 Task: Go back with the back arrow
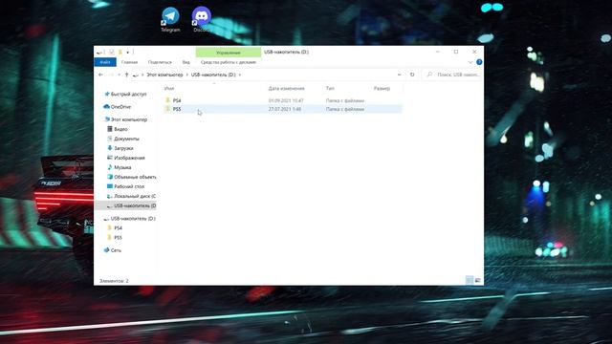[x=100, y=75]
